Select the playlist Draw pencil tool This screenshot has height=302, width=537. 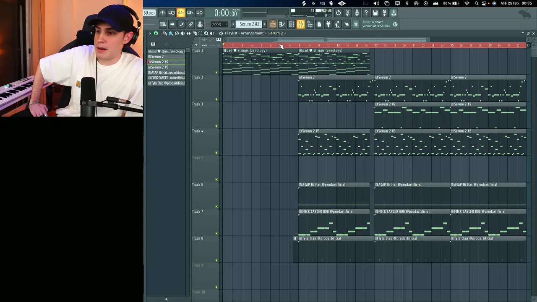click(165, 33)
